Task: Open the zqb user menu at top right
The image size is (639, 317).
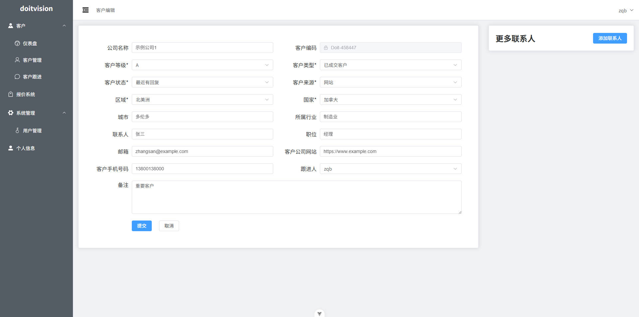Action: click(626, 10)
